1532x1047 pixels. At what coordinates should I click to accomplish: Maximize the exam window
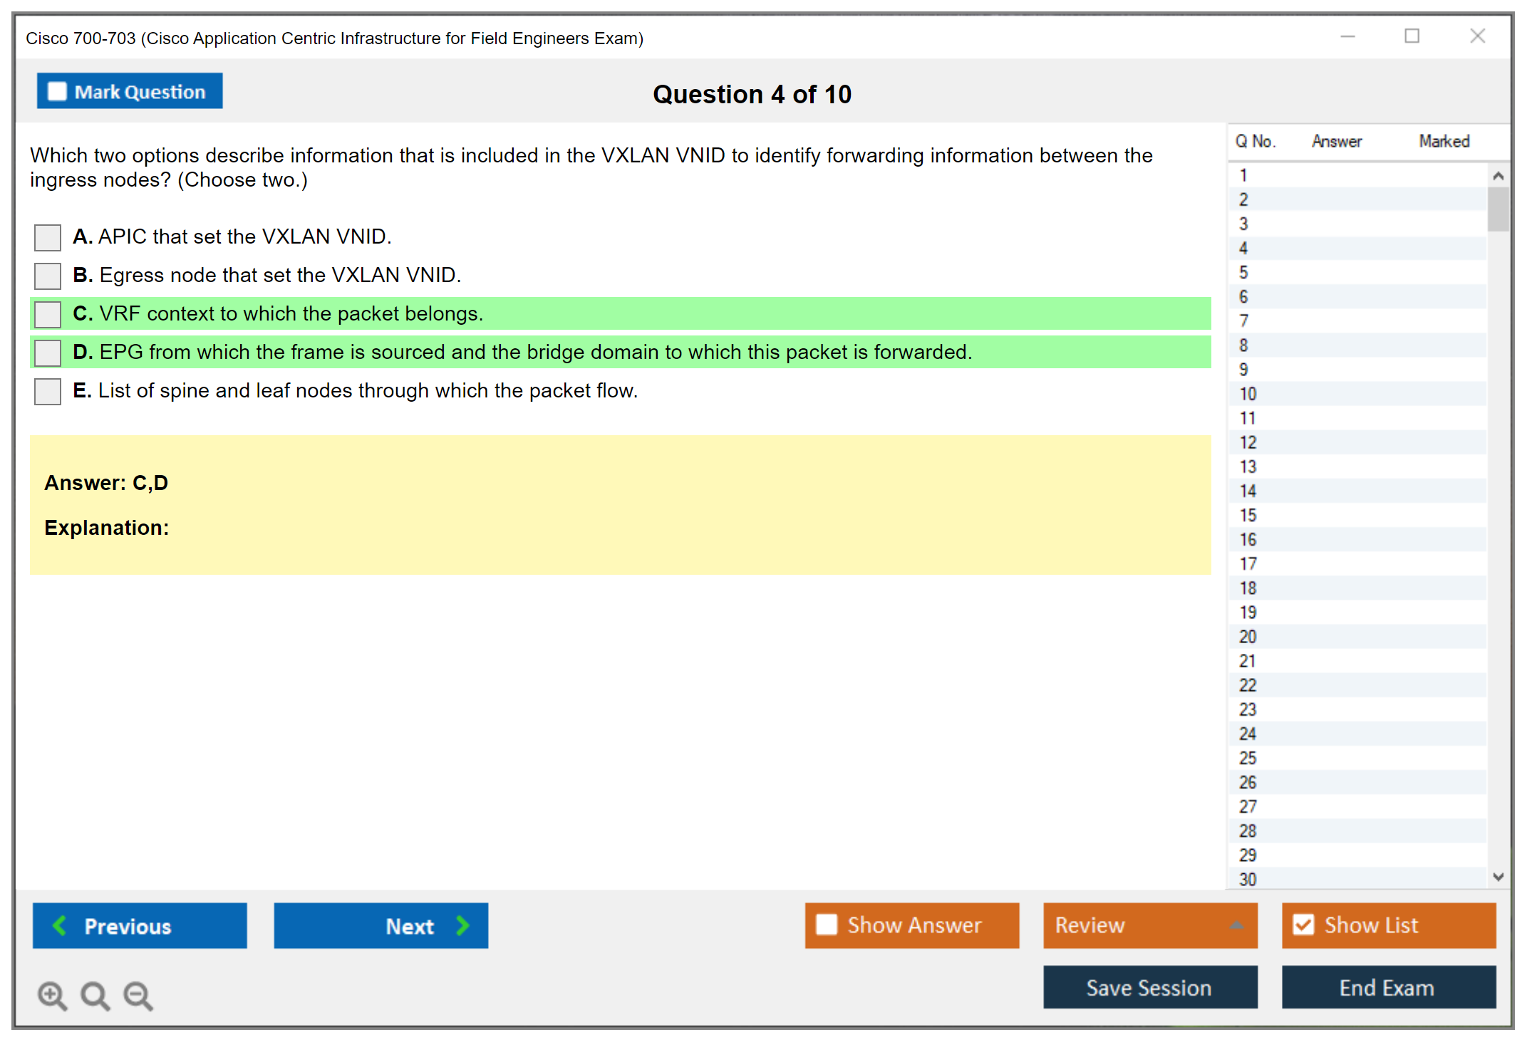pyautogui.click(x=1412, y=36)
